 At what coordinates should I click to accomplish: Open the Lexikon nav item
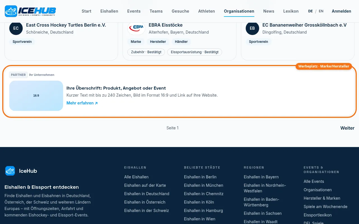point(291,11)
